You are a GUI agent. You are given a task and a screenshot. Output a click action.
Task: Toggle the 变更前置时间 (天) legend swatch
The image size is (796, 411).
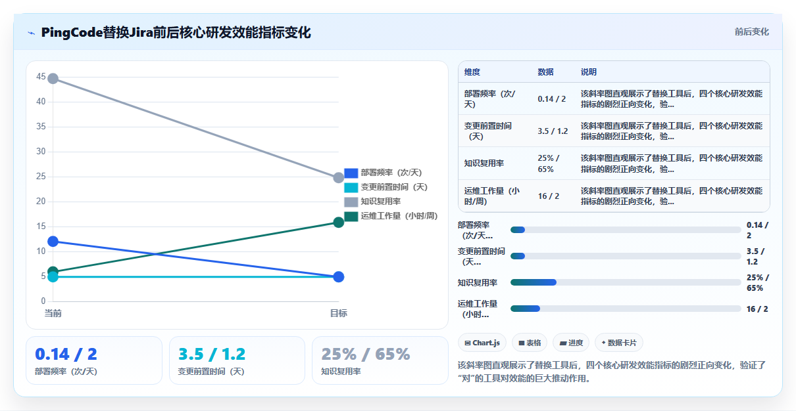coord(351,187)
